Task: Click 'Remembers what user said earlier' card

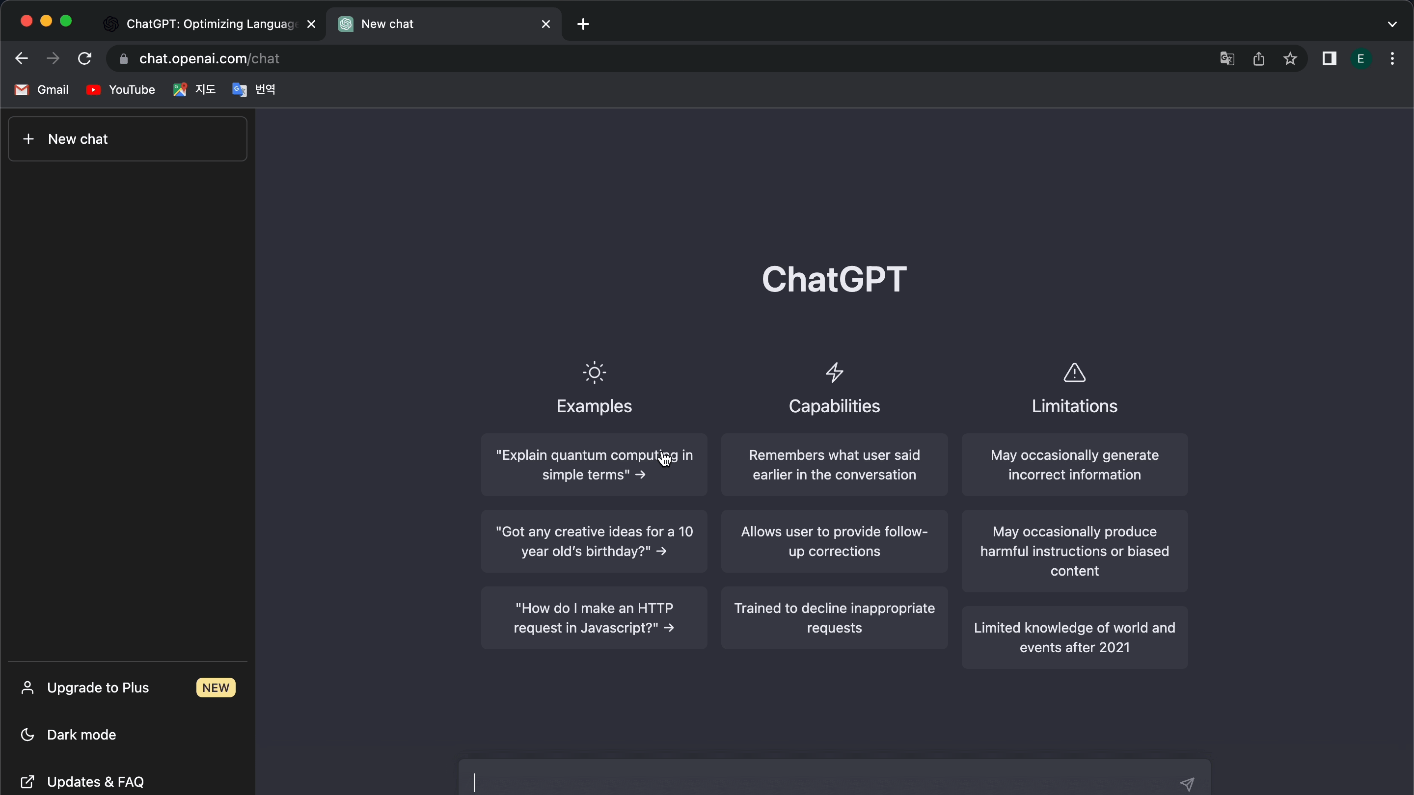Action: pyautogui.click(x=834, y=465)
